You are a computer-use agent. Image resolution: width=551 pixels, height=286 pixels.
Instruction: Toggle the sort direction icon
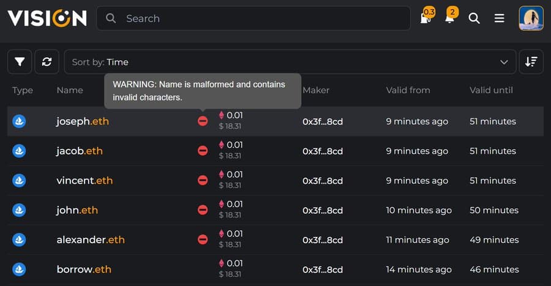531,62
